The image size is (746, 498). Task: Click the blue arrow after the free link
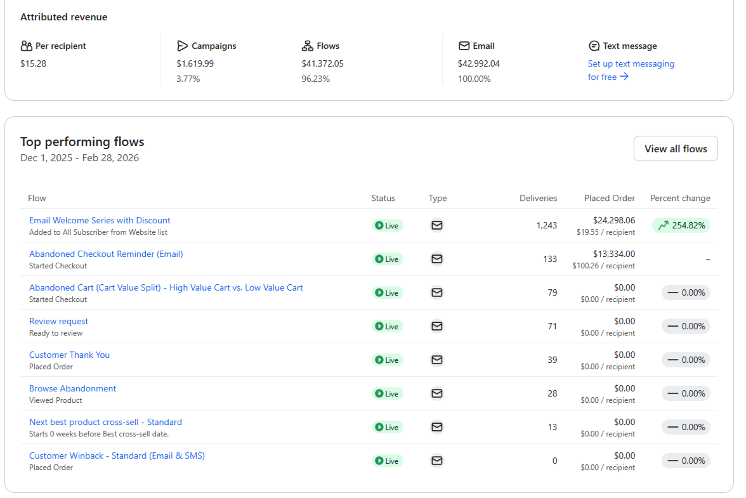(624, 76)
